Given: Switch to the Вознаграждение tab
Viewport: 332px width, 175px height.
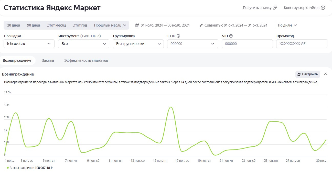Looking at the screenshot, I should (17, 60).
